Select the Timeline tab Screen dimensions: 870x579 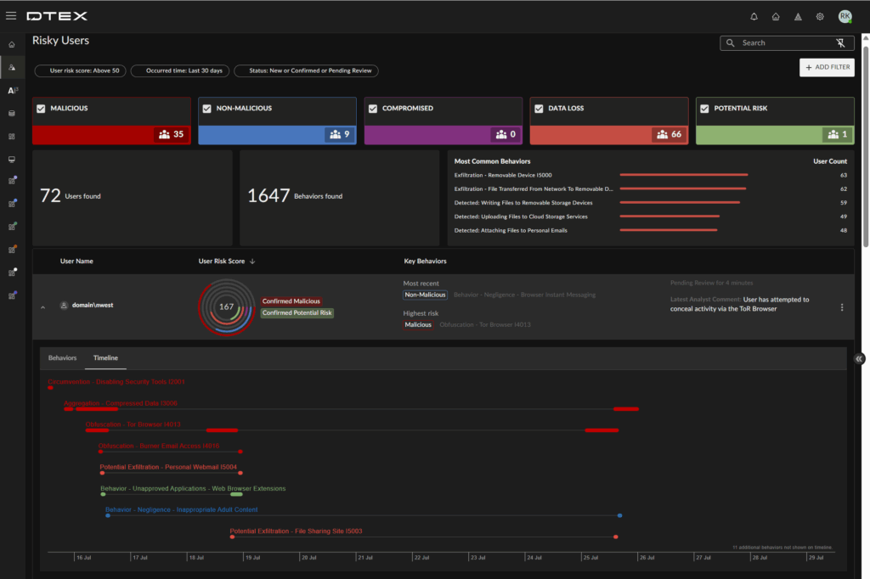coord(105,358)
